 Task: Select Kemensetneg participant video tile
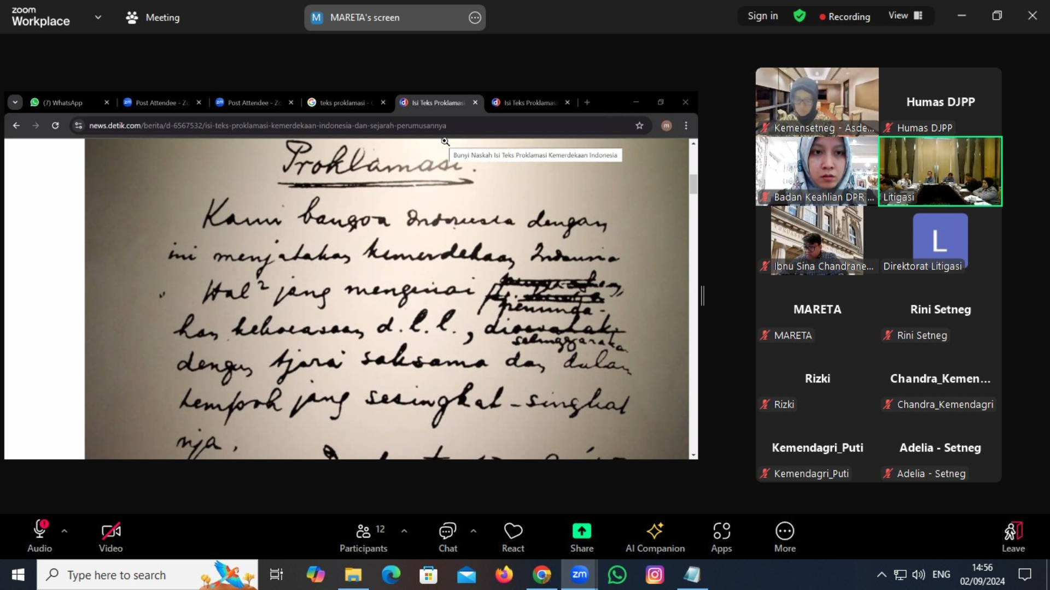[817, 102]
